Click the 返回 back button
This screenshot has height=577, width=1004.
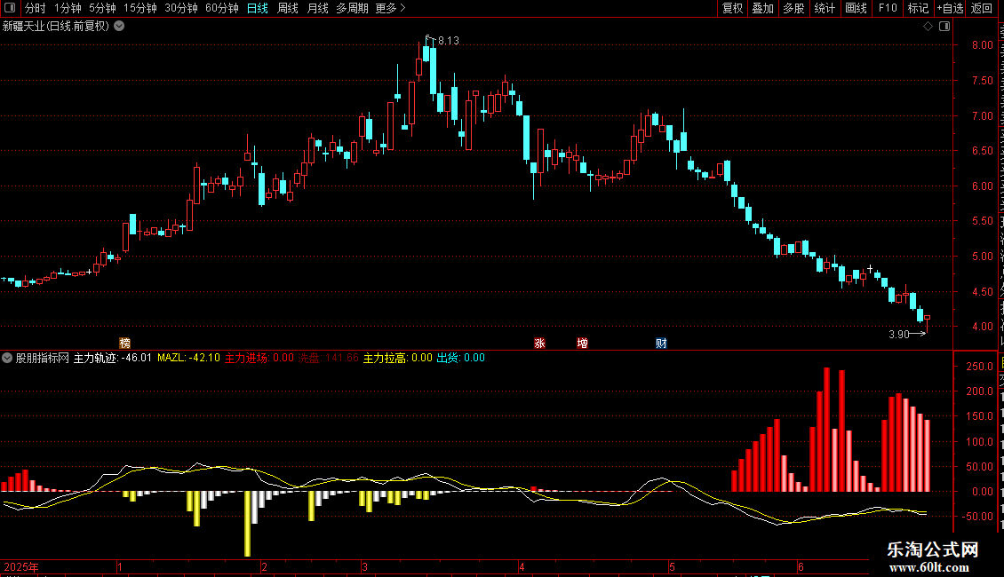982,8
